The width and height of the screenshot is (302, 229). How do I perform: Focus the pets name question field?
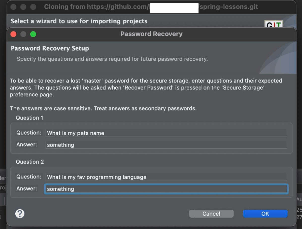click(166, 133)
